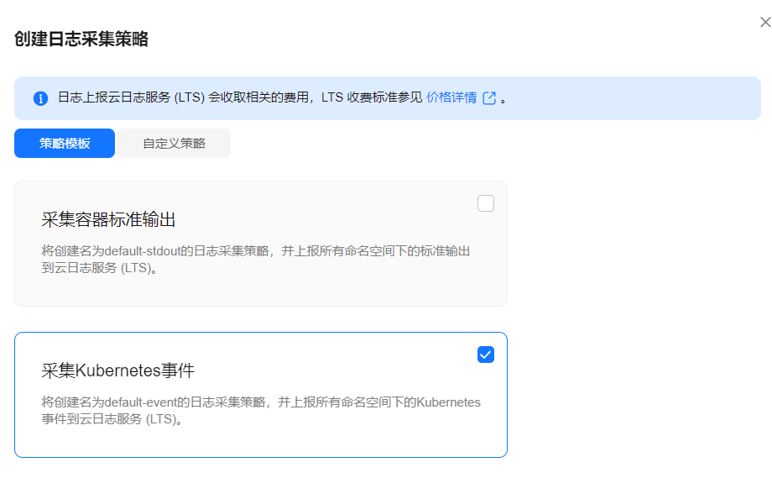Screen dimensions: 772x478
Task: Click blank space under the default-stdout description
Action: [x=261, y=291]
